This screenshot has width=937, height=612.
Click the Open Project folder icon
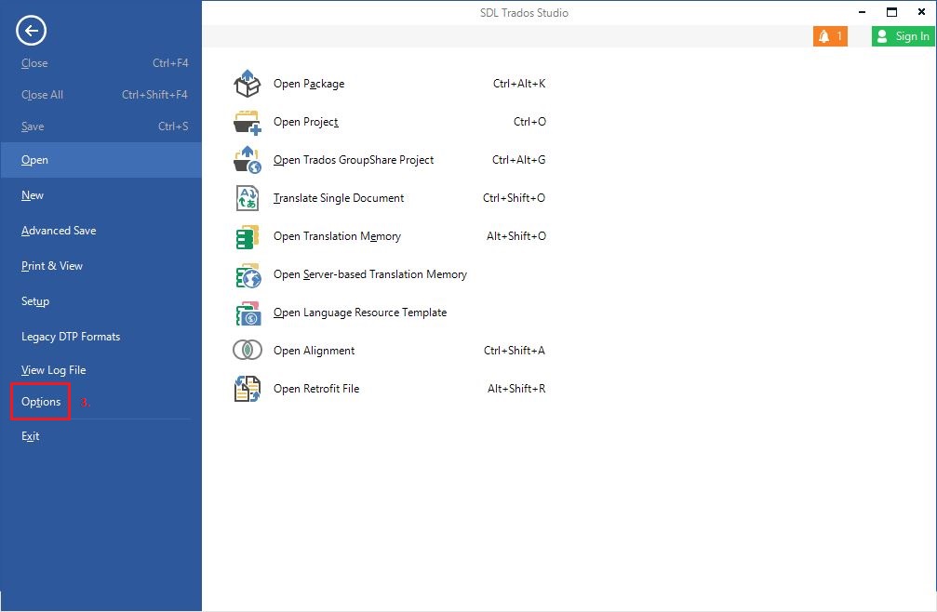coord(247,122)
